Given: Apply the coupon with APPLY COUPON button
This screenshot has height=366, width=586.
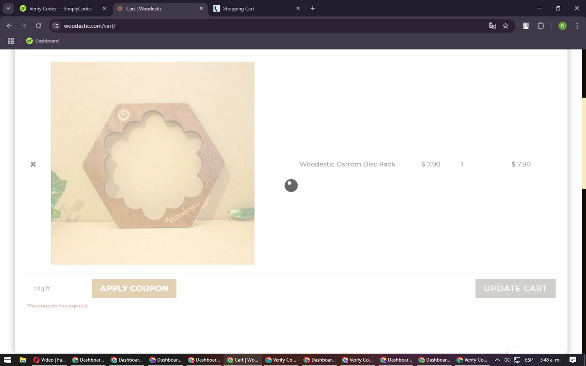Looking at the screenshot, I should (x=134, y=288).
